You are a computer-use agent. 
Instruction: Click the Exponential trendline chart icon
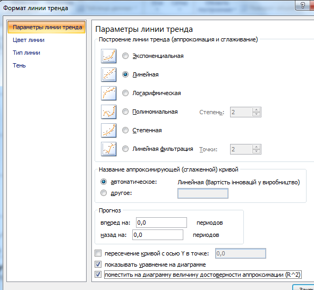108,56
